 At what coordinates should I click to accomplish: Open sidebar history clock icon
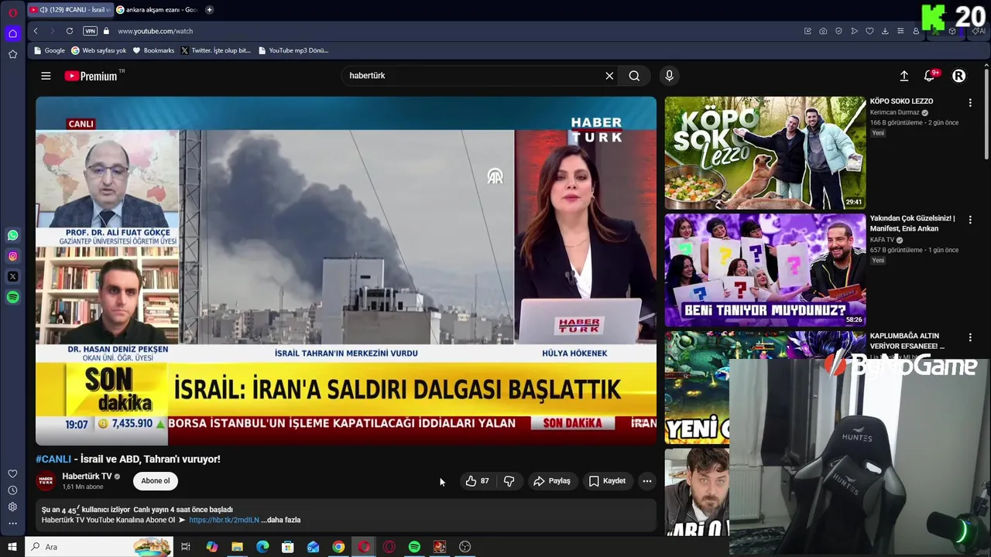click(12, 490)
